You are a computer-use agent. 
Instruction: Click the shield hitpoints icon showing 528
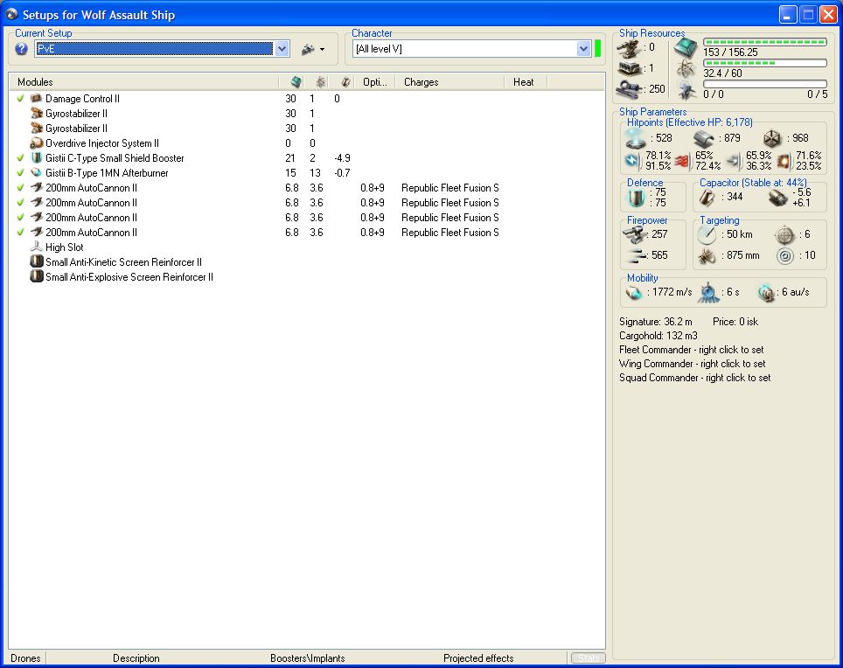[x=636, y=139]
